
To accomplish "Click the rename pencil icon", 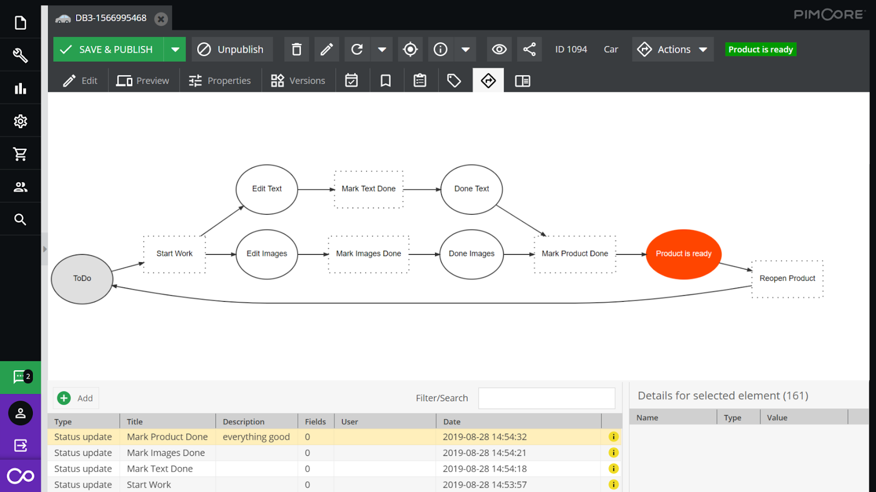I will 326,49.
